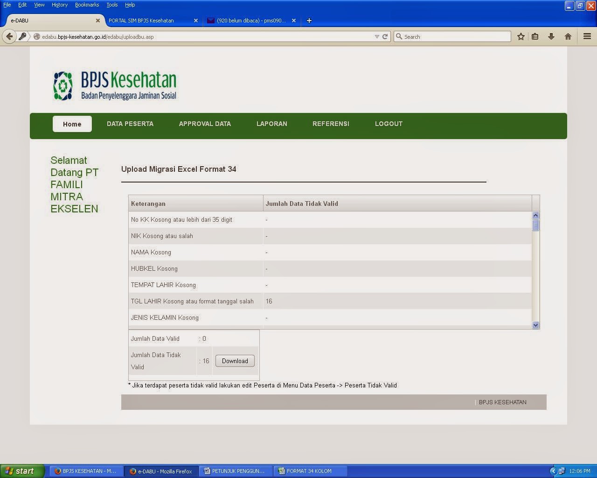Image resolution: width=597 pixels, height=478 pixels.
Task: Restore down the Firefox window
Action: [x=580, y=6]
